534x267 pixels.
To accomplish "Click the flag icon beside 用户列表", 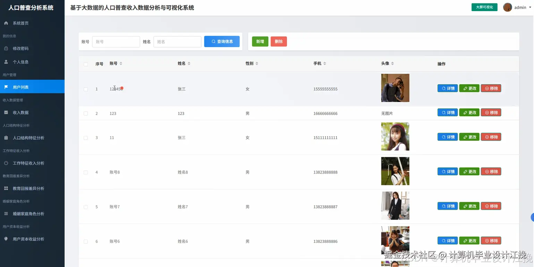I will (x=6, y=87).
